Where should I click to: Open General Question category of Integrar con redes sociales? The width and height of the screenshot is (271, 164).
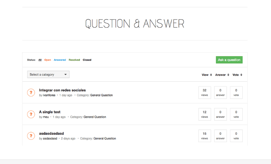pyautogui.click(x=101, y=95)
